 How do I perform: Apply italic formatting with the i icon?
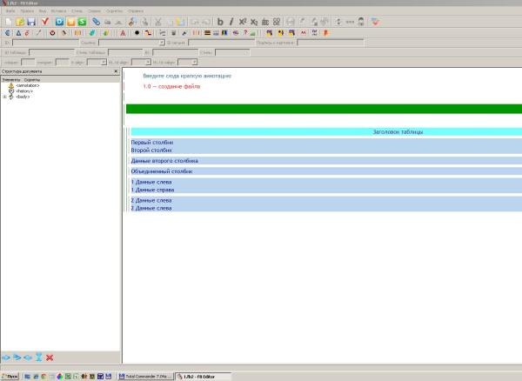[x=231, y=21]
